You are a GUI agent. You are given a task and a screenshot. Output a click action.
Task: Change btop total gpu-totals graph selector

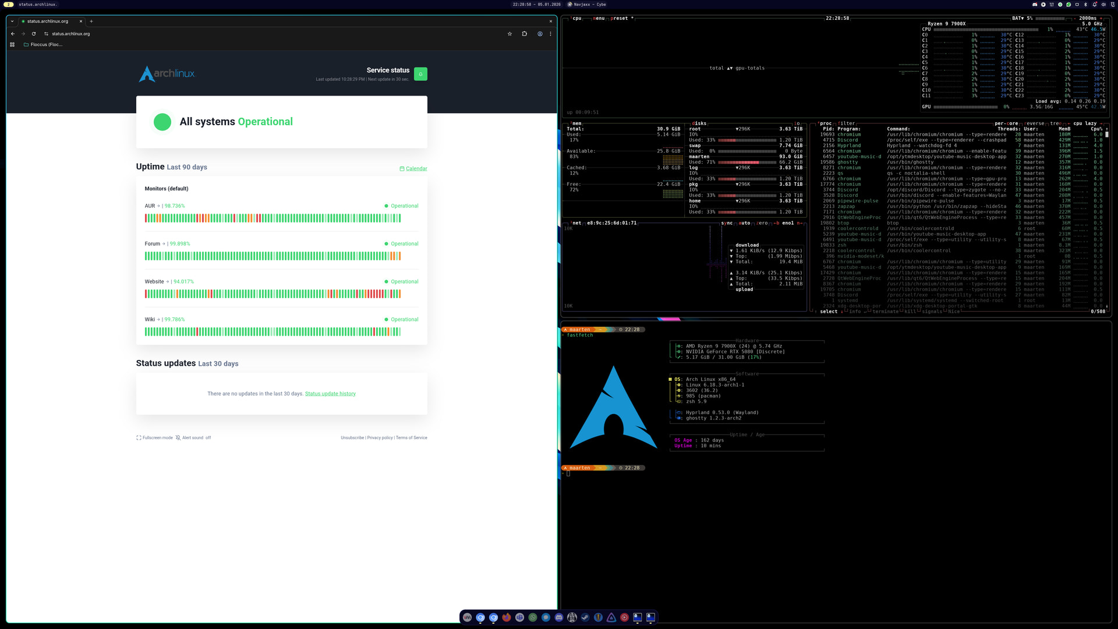click(x=737, y=68)
